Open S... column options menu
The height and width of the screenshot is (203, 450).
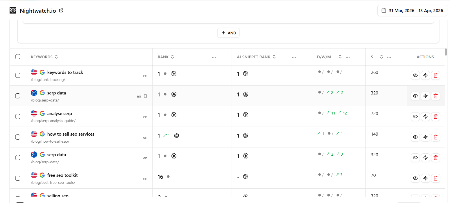pos(389,57)
